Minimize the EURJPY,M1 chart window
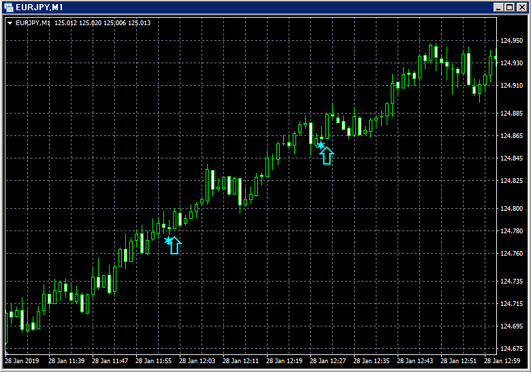The width and height of the screenshot is (531, 372). pos(498,7)
